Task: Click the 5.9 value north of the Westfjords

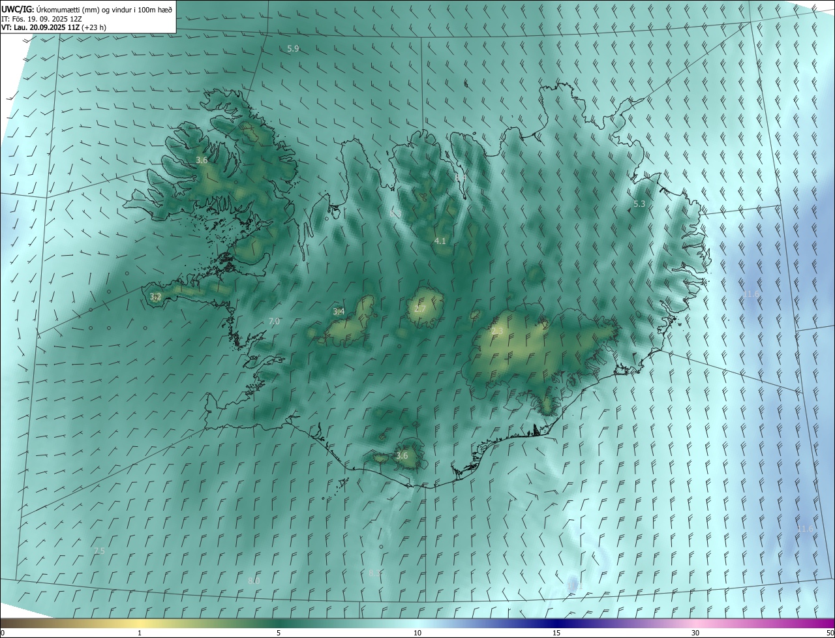Action: pos(293,49)
